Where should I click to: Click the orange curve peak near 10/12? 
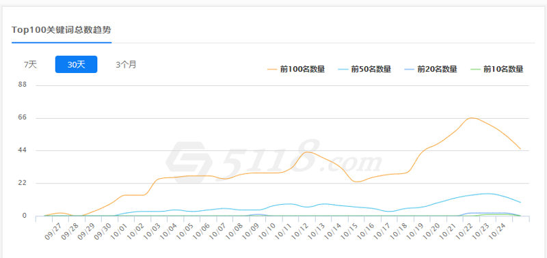[x=307, y=152]
